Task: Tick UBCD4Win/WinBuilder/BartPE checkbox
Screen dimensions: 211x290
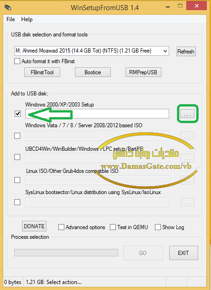Action: click(x=17, y=157)
